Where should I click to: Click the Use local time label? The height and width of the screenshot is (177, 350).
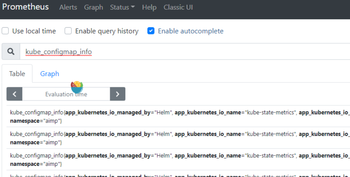[x=34, y=31]
